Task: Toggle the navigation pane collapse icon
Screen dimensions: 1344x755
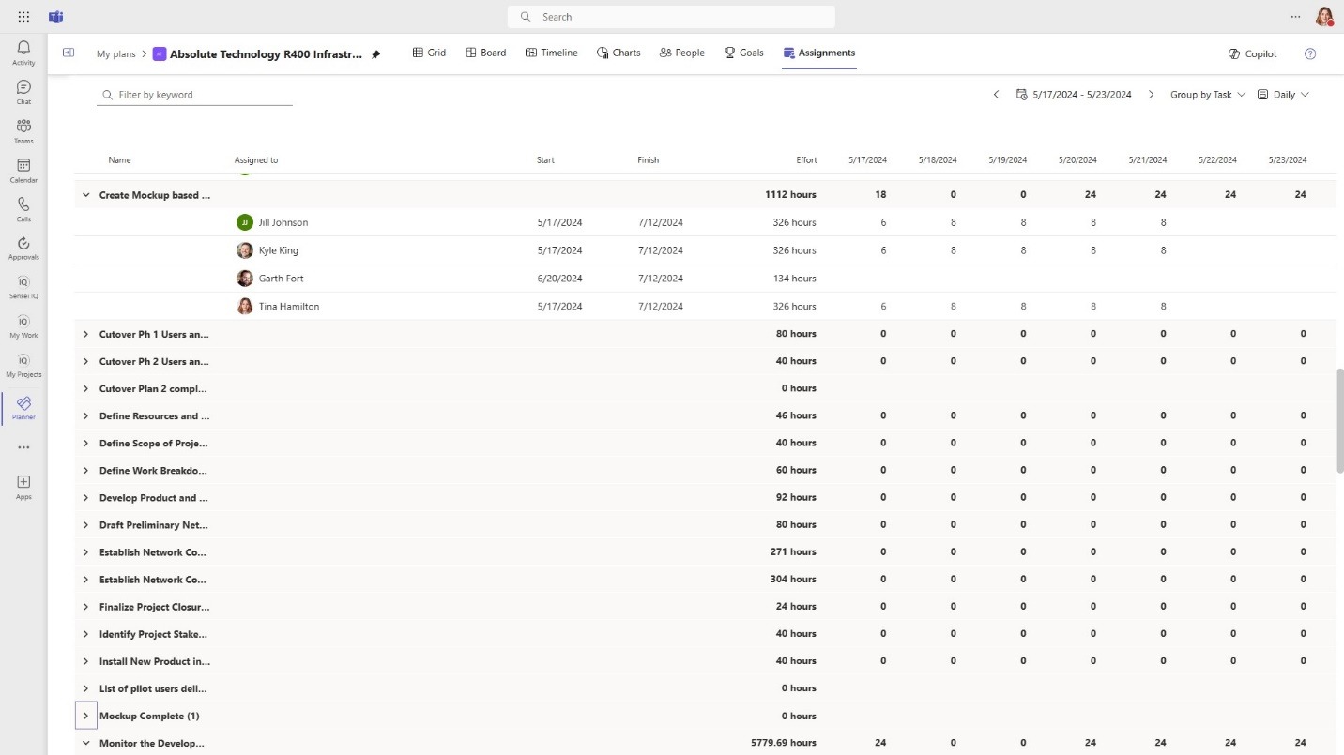Action: tap(69, 53)
